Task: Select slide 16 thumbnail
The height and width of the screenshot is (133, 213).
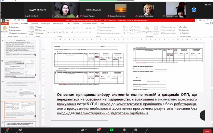Action: click(x=20, y=89)
